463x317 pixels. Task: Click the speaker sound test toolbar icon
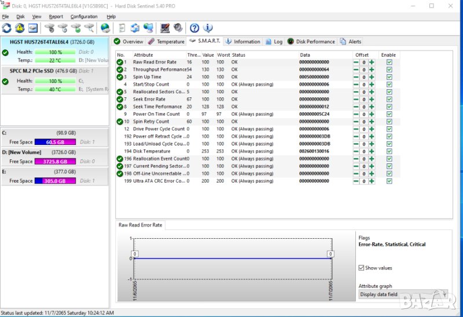[x=178, y=28]
